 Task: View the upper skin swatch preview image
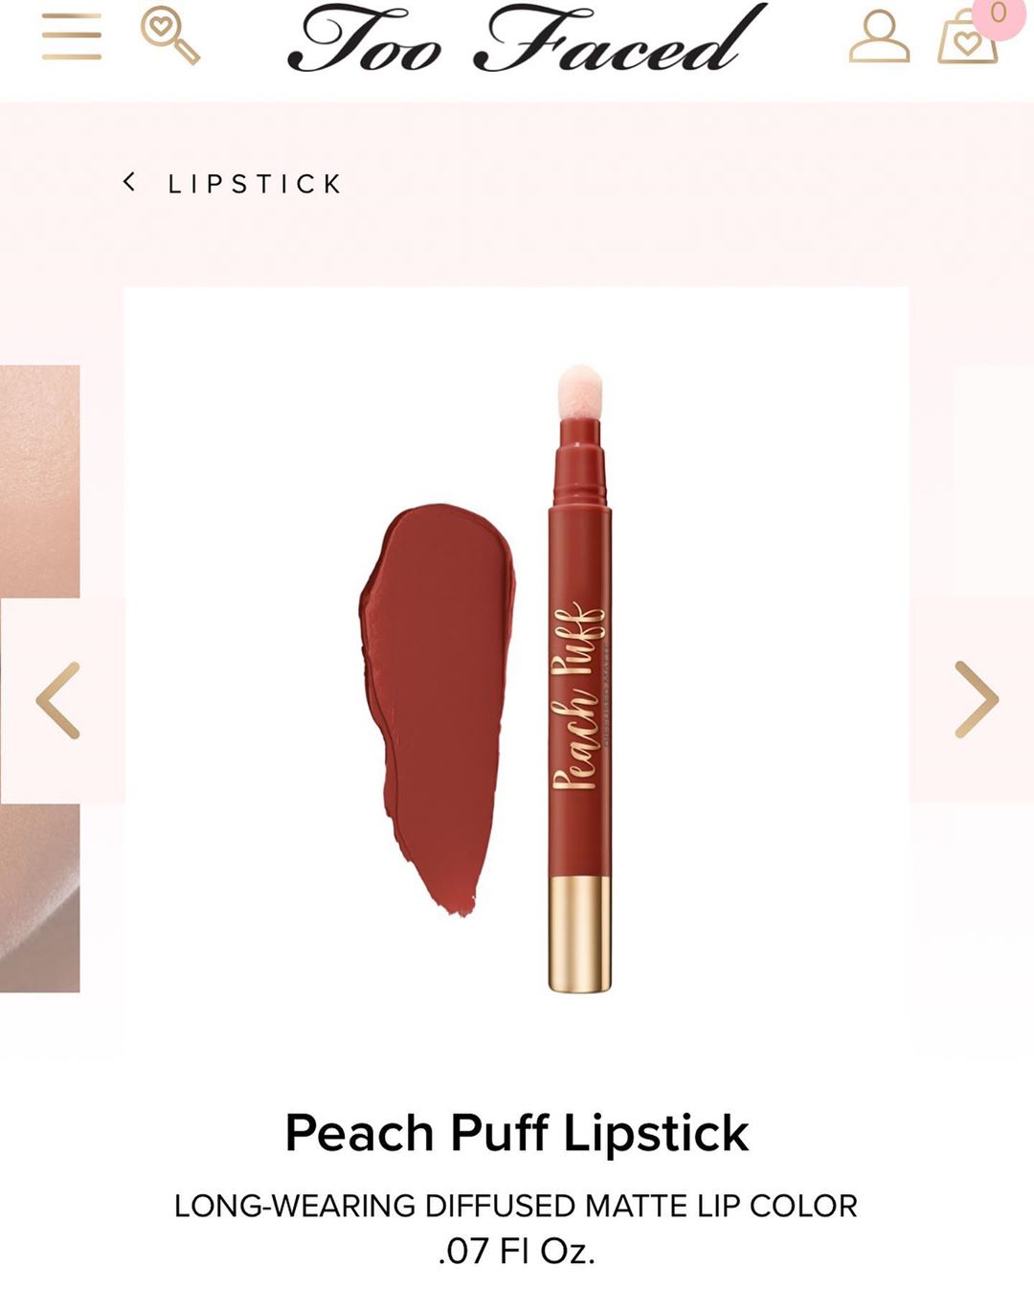(39, 481)
